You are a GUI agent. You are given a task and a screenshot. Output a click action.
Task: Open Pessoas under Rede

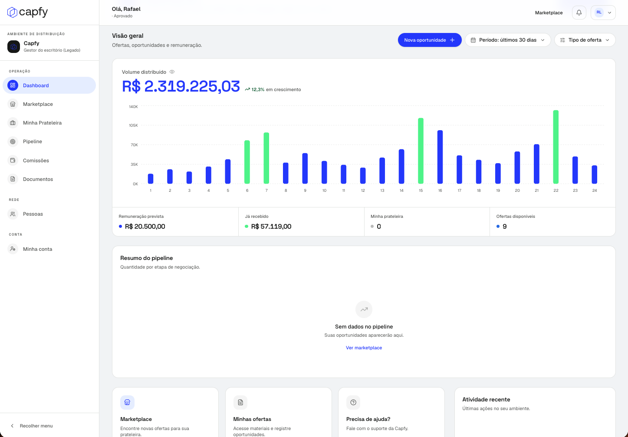coord(49,214)
